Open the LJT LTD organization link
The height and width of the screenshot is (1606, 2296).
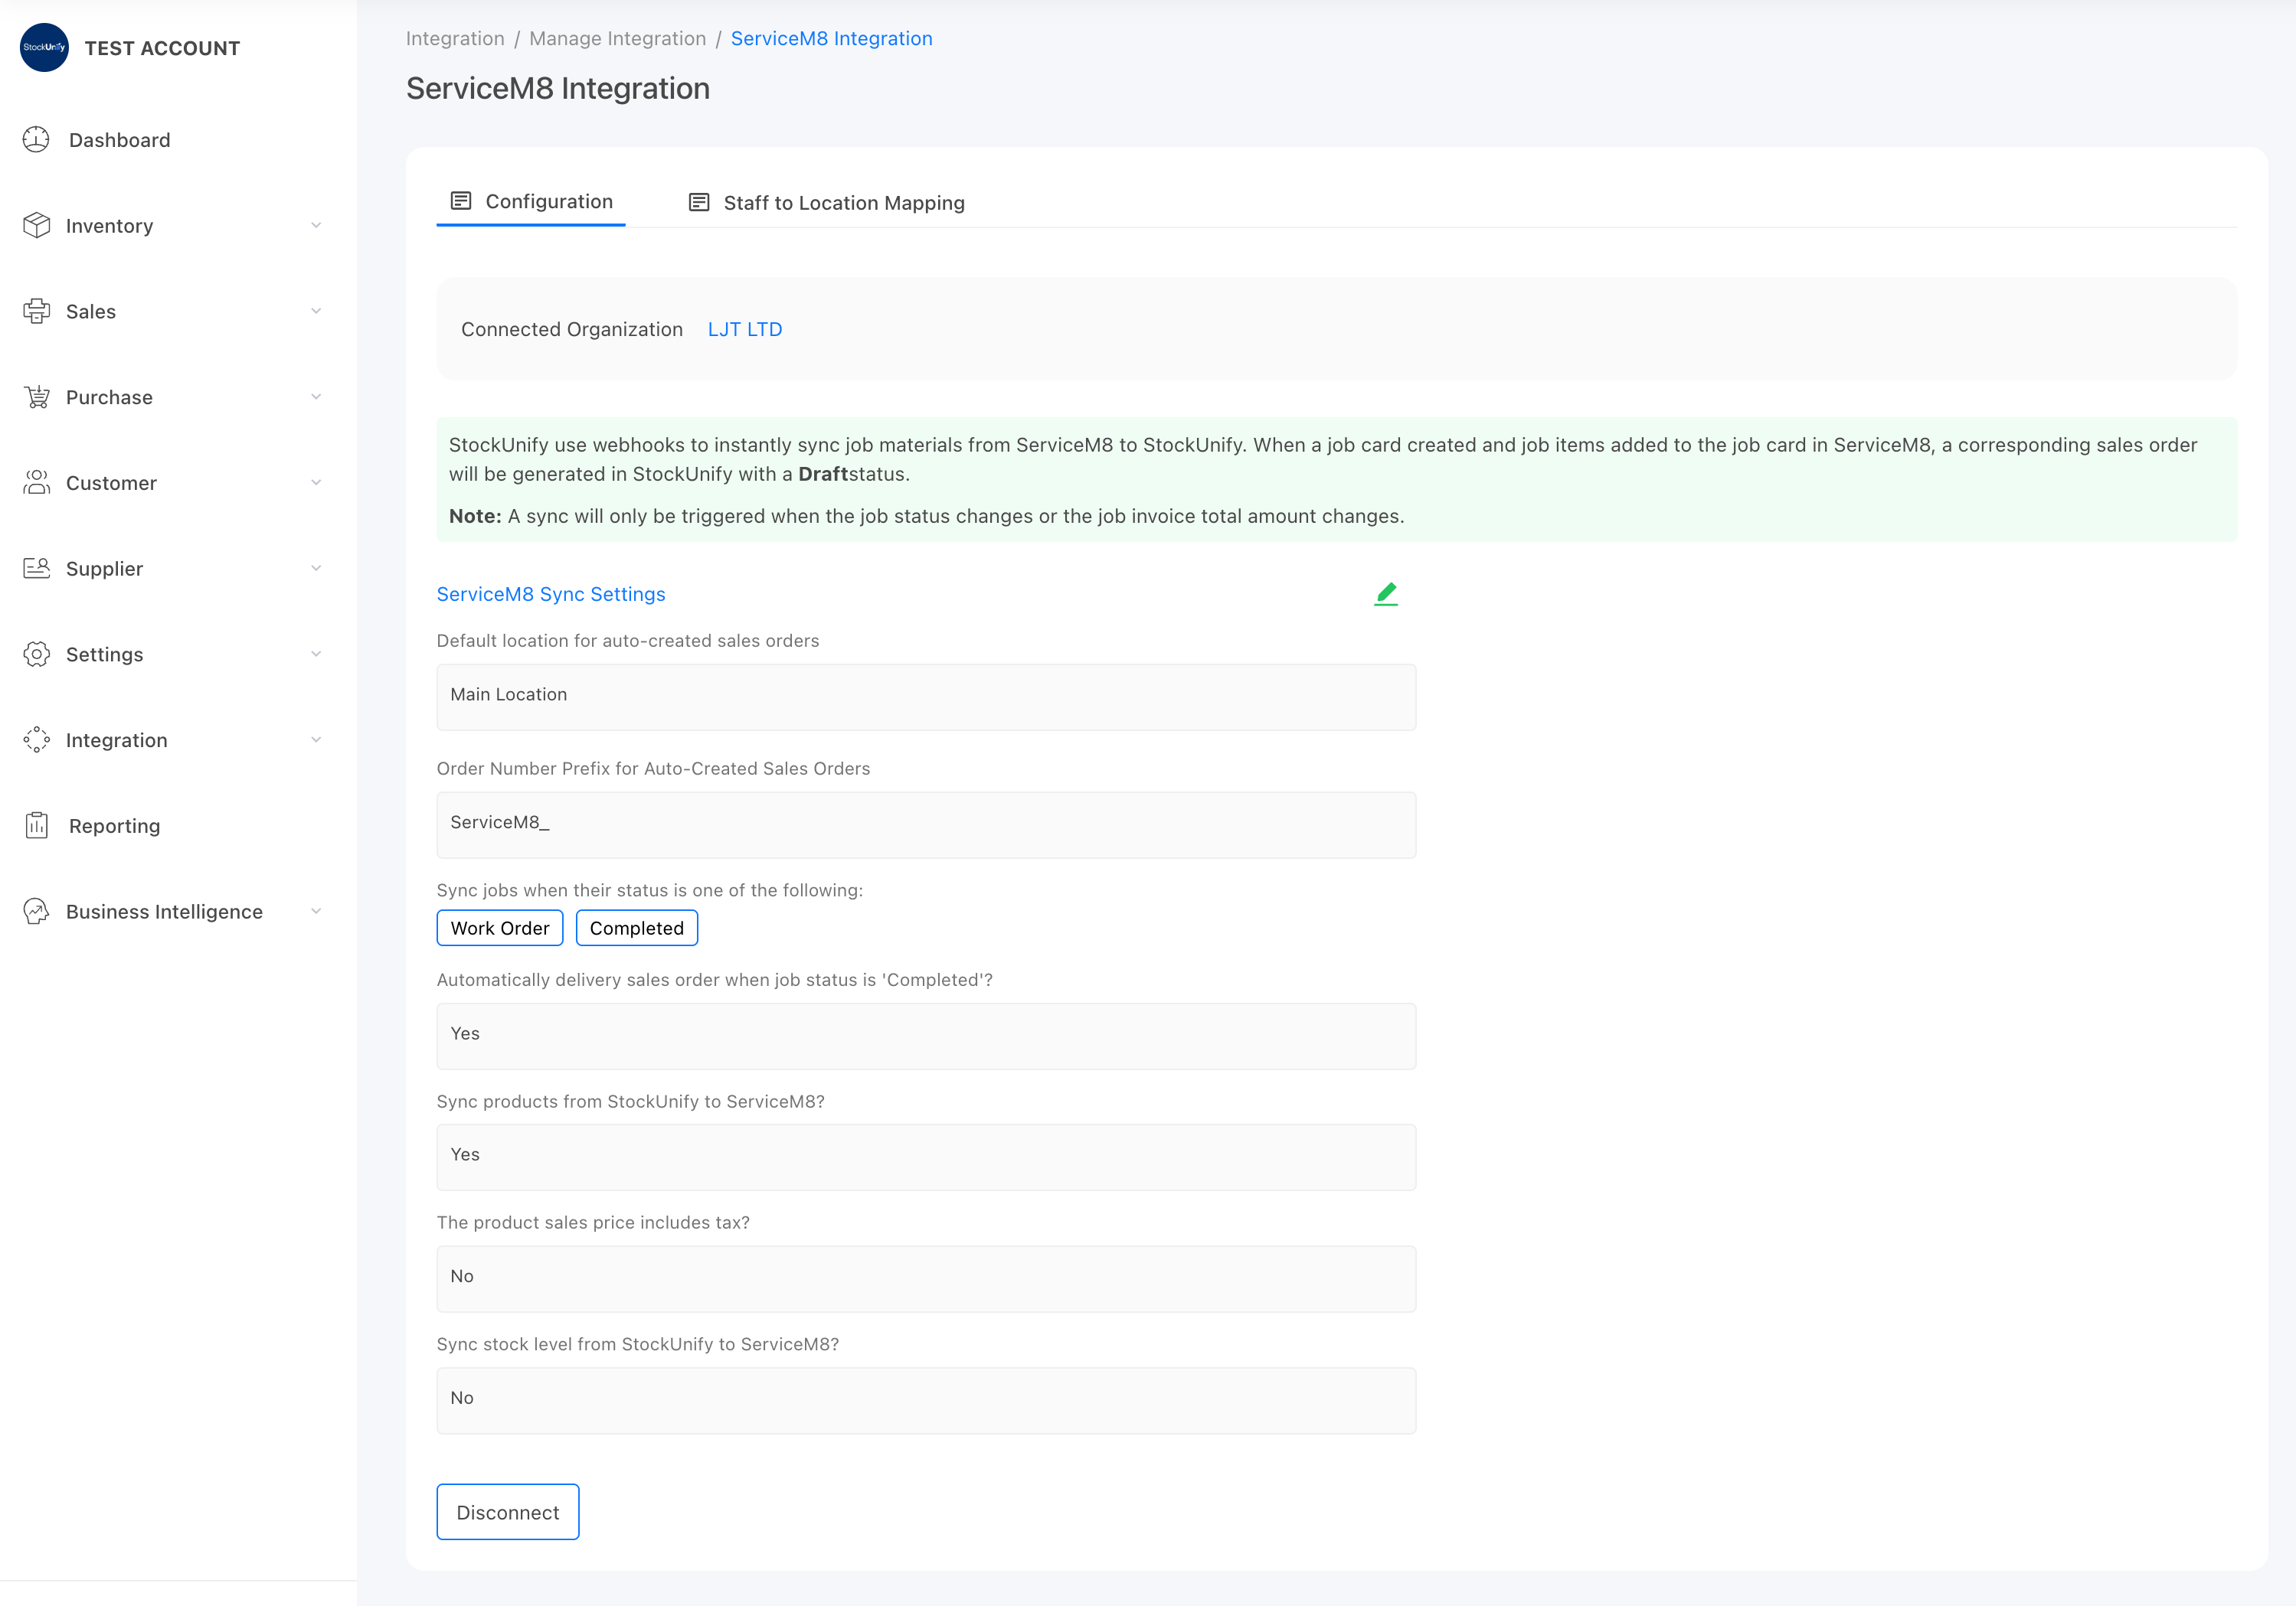point(745,330)
